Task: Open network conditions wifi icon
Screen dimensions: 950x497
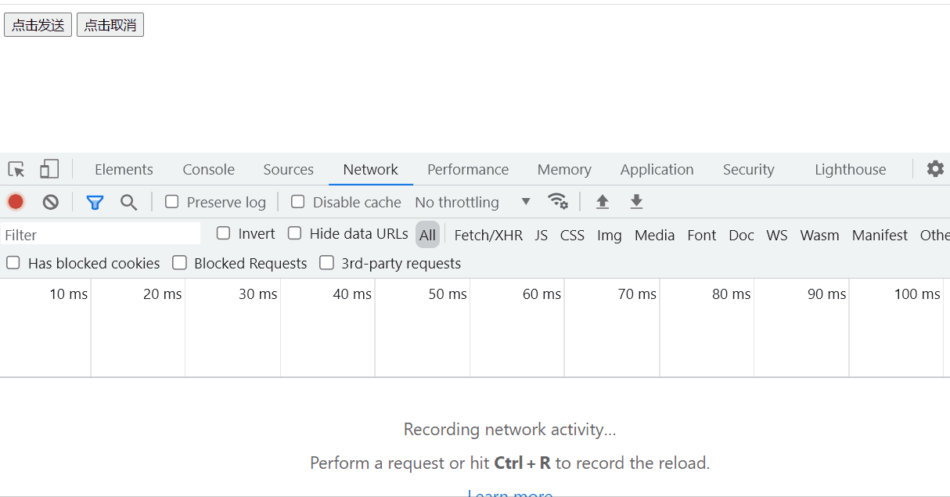Action: 558,201
